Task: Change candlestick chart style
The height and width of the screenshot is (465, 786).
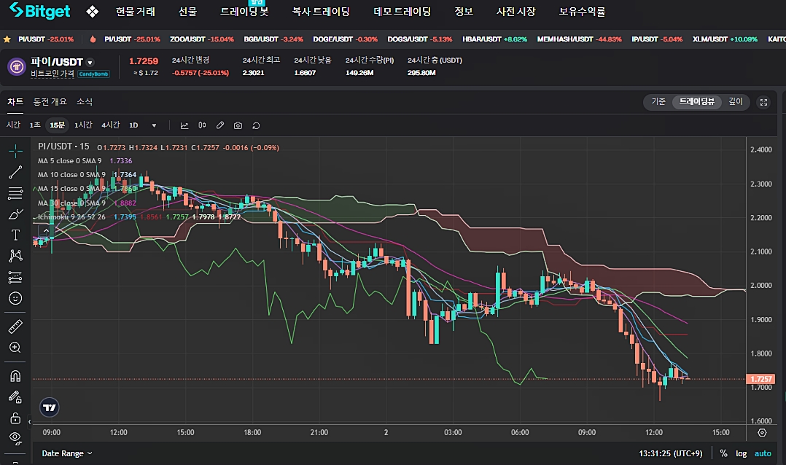Action: click(x=202, y=125)
